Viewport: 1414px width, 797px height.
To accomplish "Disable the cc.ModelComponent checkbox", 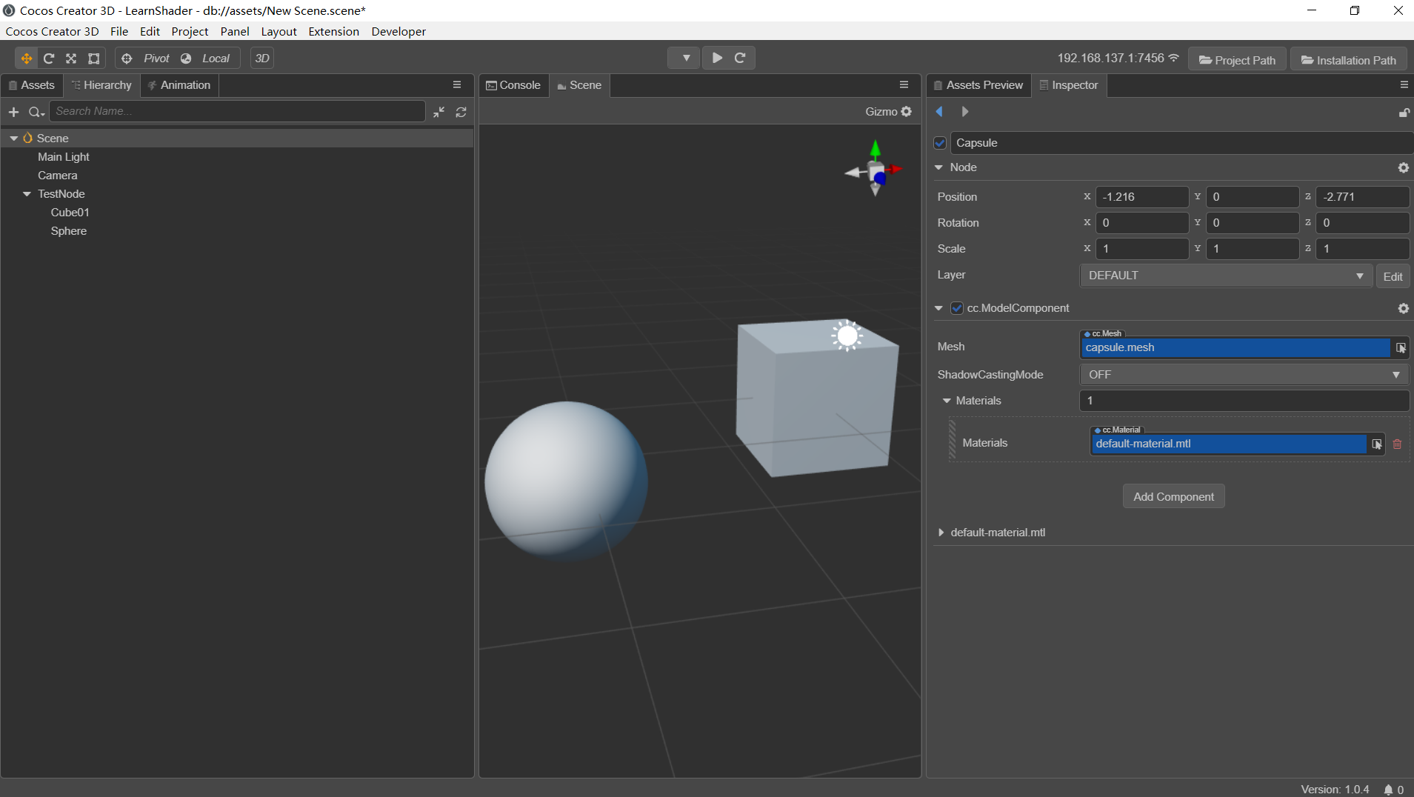I will pyautogui.click(x=957, y=308).
